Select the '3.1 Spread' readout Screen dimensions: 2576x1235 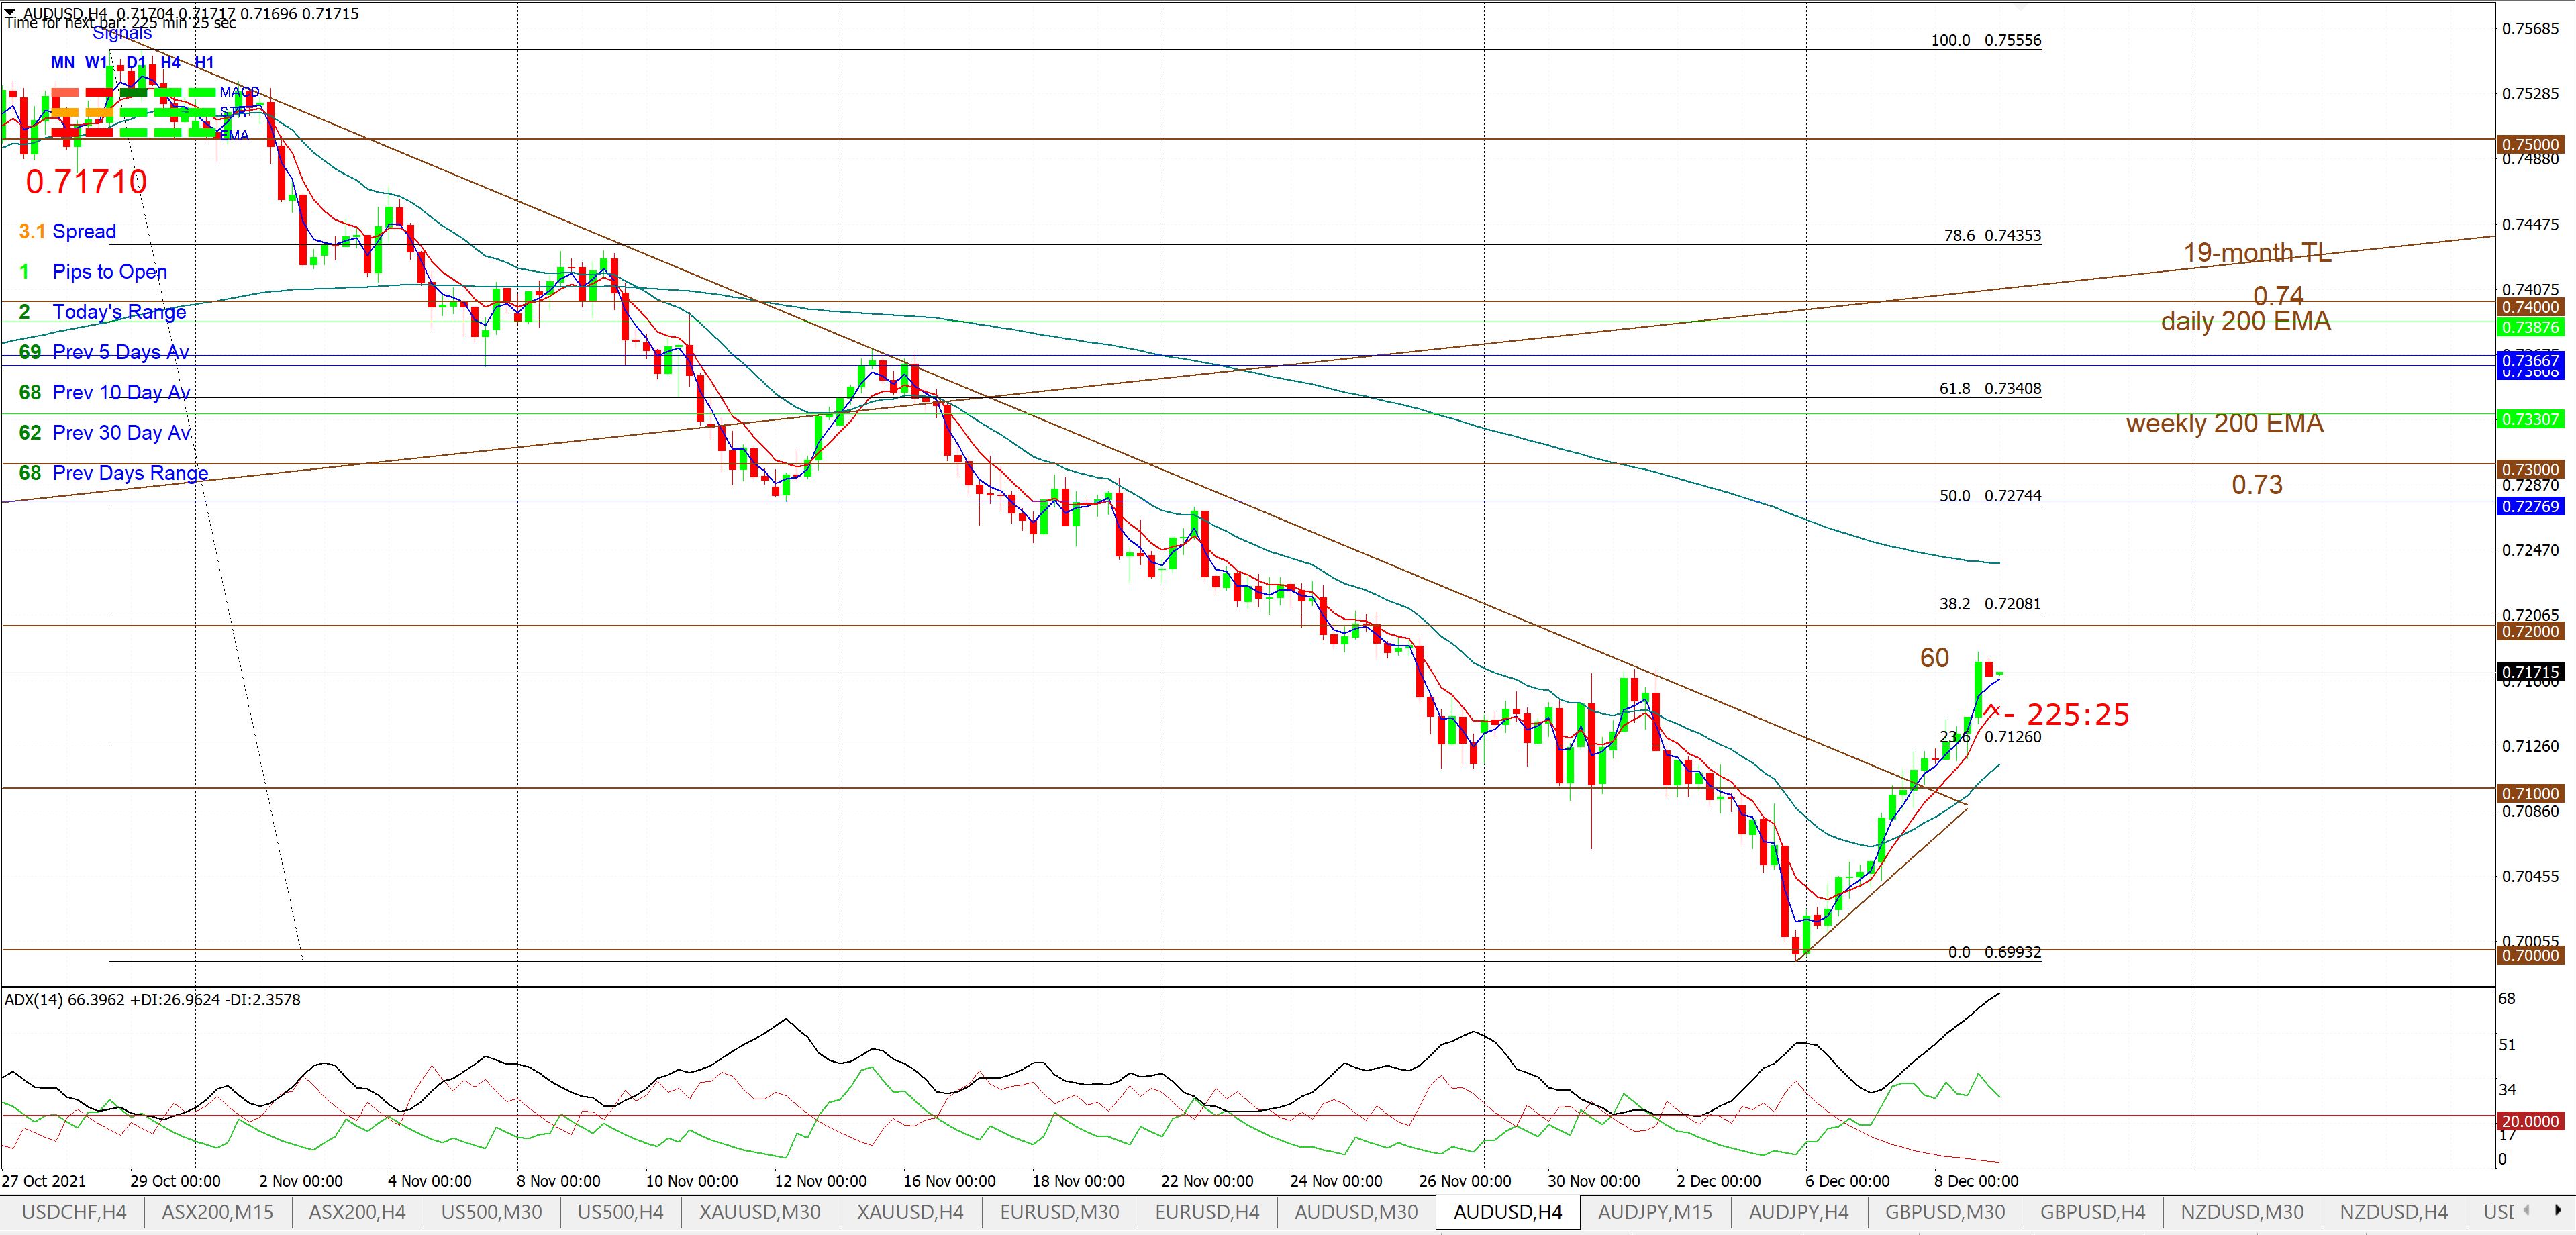(68, 231)
